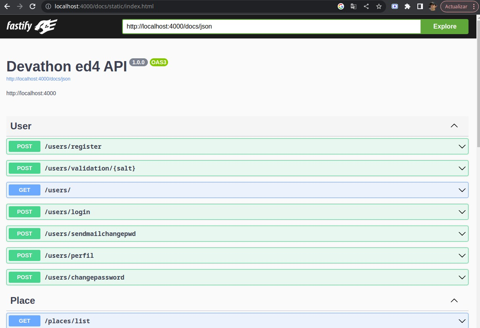Bookmark this page with the star icon

[379, 6]
